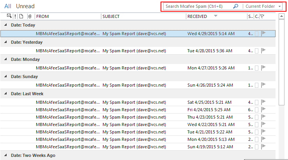
Task: Toggle category box for Tue 4/28/2015 message
Action: tap(257, 51)
